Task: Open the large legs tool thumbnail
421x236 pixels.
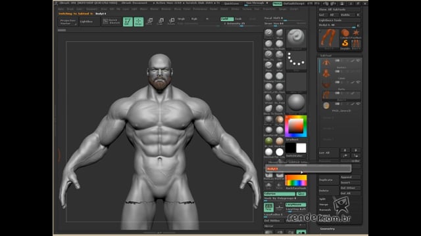Action: pyautogui.click(x=329, y=39)
